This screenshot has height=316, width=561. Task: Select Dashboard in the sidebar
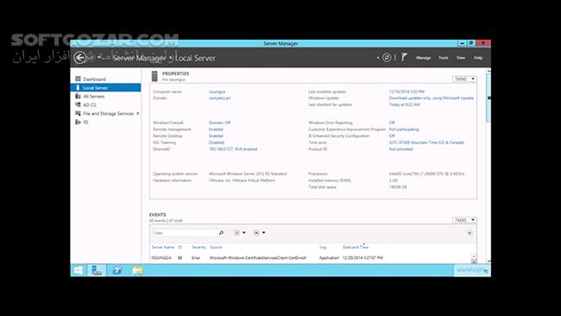pos(94,79)
